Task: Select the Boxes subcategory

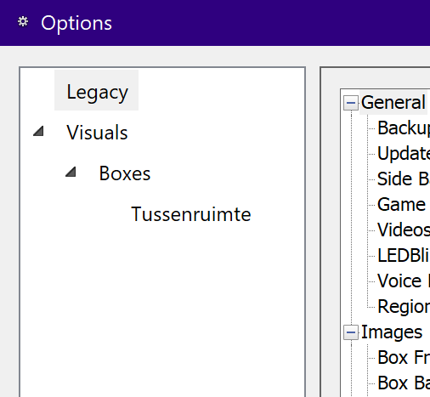Action: point(125,173)
